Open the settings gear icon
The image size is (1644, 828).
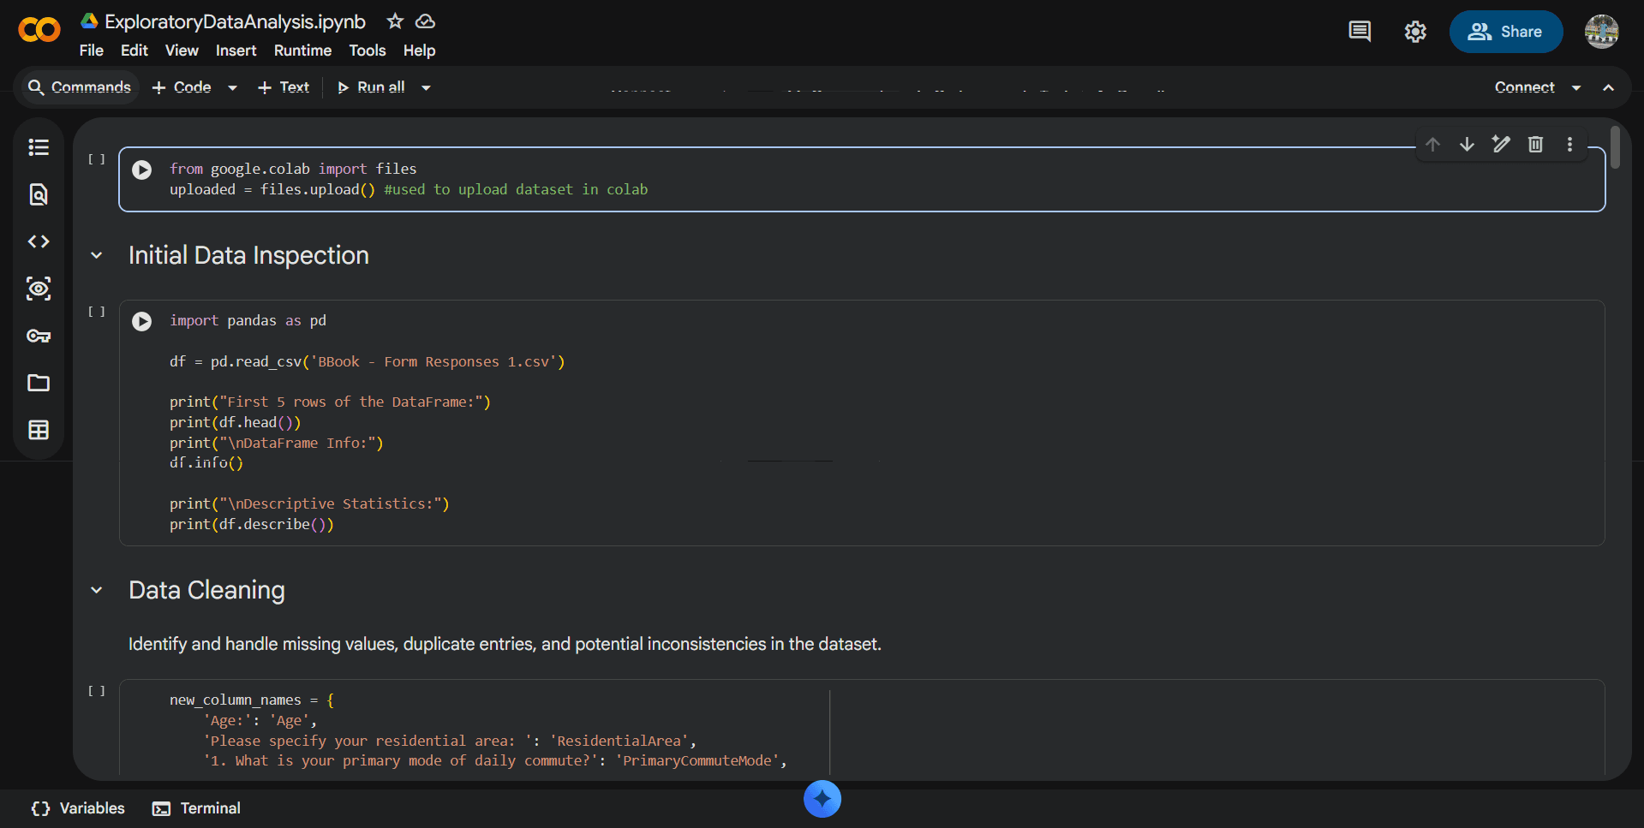tap(1415, 32)
